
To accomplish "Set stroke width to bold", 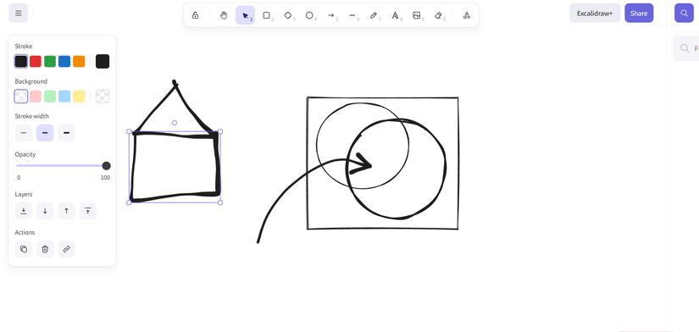I will pos(45,133).
